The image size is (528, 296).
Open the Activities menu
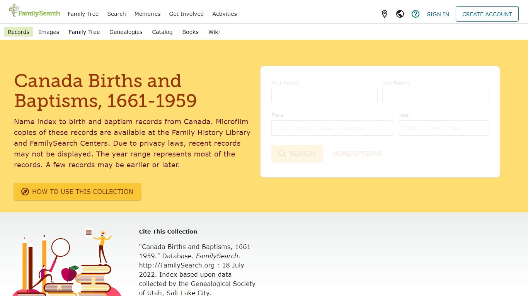tap(225, 14)
